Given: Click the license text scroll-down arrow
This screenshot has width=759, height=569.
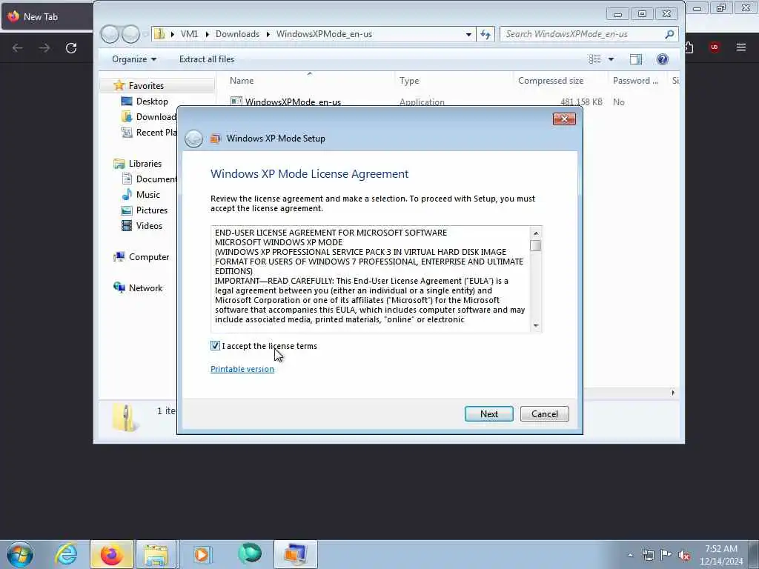Looking at the screenshot, I should click(535, 326).
